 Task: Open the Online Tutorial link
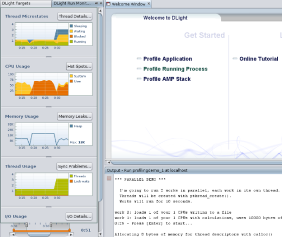259,59
